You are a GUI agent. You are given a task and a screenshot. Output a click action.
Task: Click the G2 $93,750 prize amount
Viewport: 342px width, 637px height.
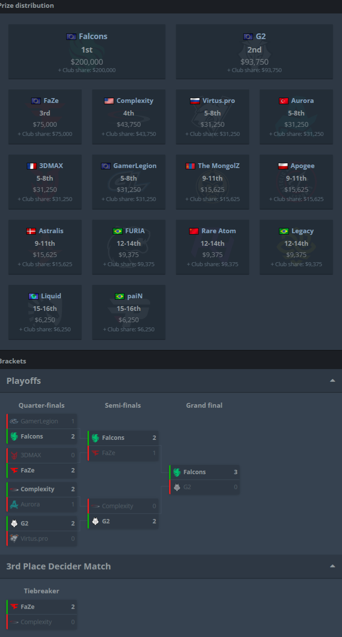pos(254,62)
